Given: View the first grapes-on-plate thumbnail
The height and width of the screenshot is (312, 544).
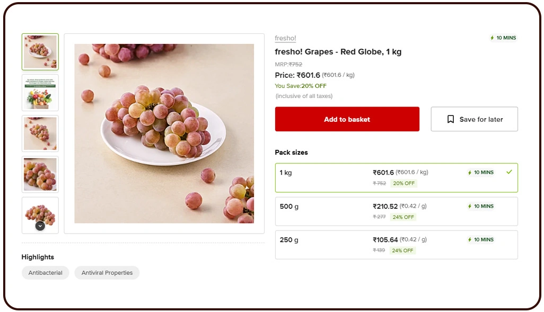Looking at the screenshot, I should pos(40,52).
